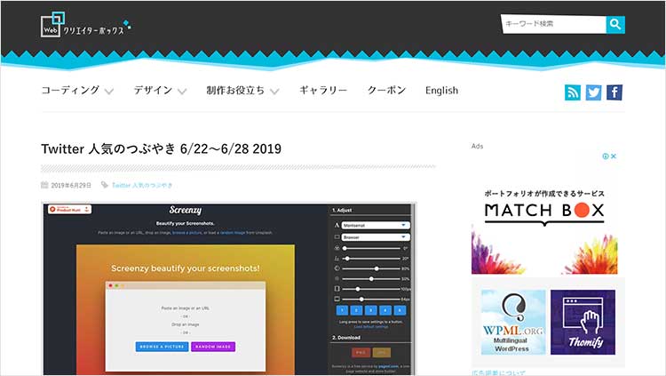
Task: Click preset button 5 in Screenzy panel
Action: pos(400,310)
